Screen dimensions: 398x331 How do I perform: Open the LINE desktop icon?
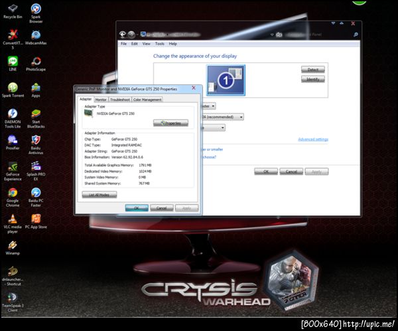[13, 64]
